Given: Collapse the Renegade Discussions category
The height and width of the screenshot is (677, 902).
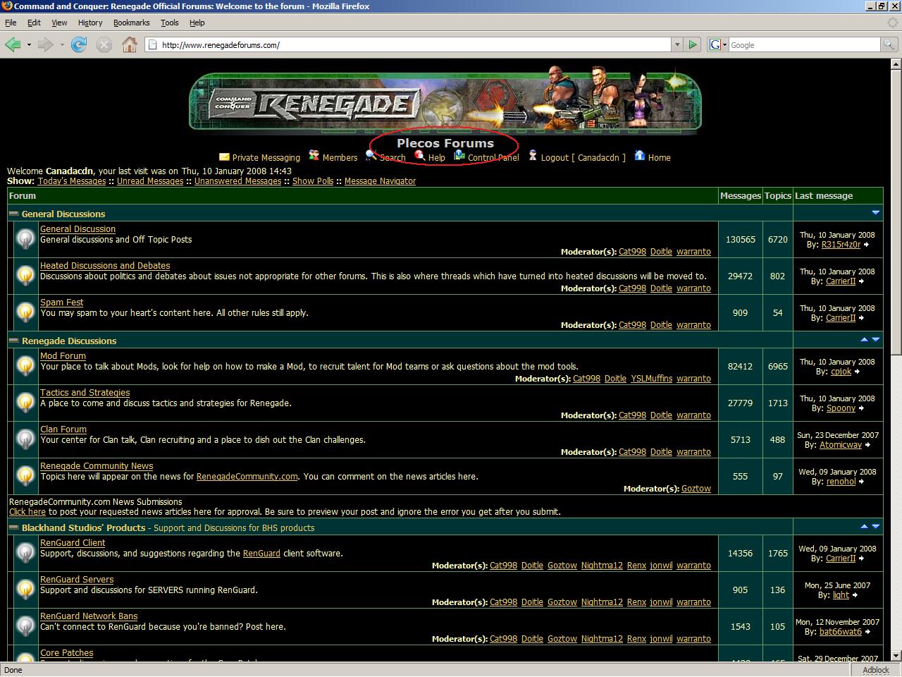Looking at the screenshot, I should coord(13,341).
